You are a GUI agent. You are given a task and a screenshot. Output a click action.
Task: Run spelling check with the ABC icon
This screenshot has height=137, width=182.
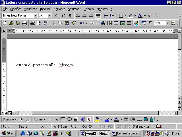coord(45,23)
